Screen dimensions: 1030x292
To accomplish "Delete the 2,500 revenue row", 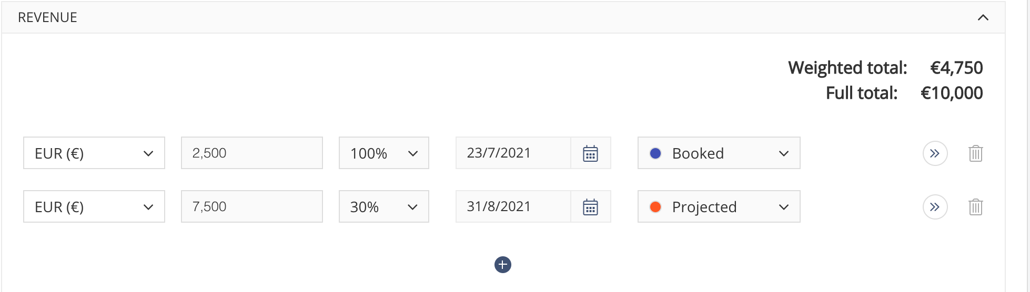I will point(976,153).
